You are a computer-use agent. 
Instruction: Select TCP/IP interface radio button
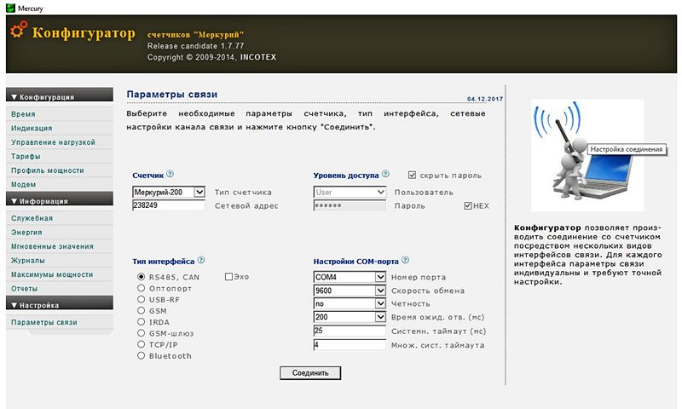[141, 345]
